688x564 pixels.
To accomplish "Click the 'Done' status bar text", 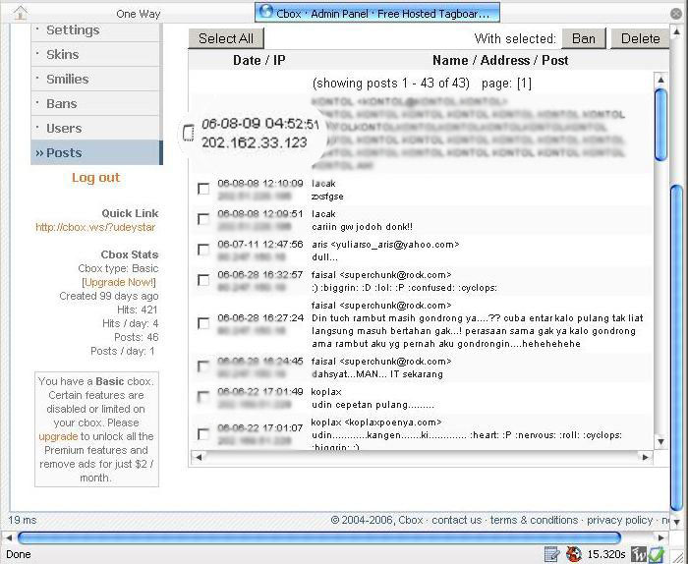I will tap(19, 554).
